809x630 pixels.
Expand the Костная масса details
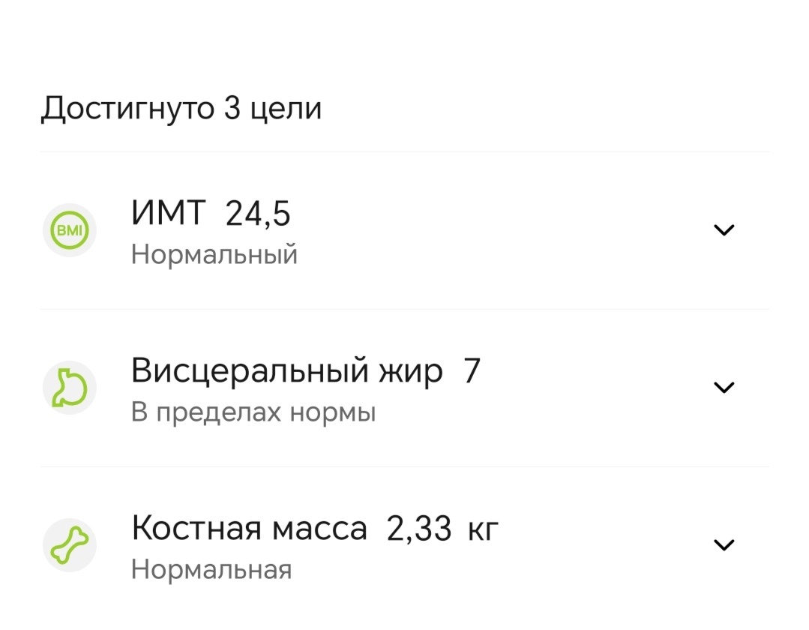click(724, 544)
